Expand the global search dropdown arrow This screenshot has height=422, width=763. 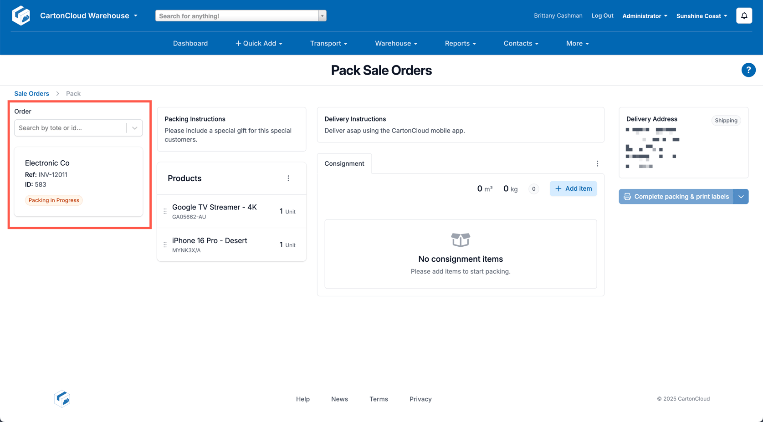pos(322,16)
